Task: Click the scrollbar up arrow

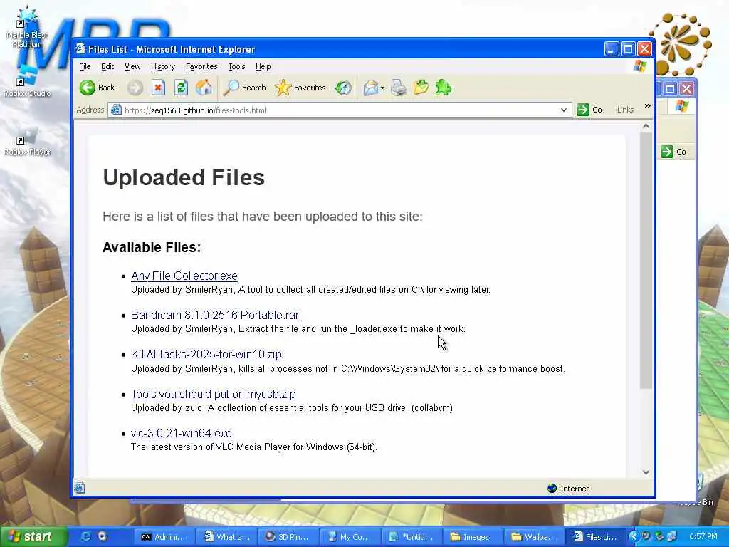Action: pyautogui.click(x=646, y=126)
